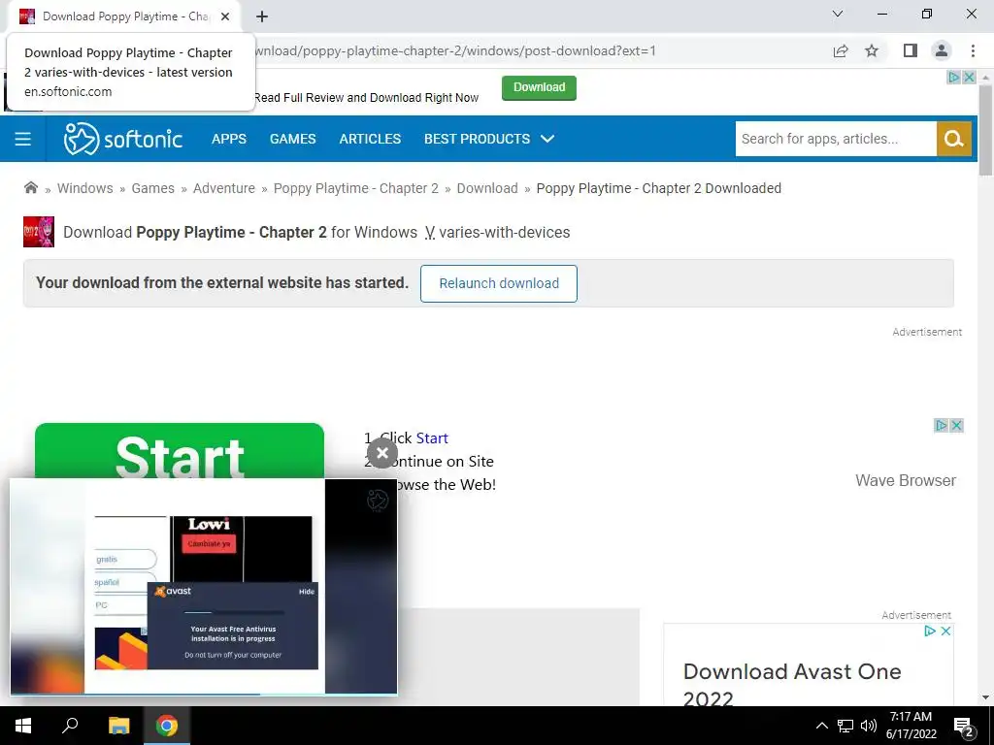994x745 pixels.
Task: Open the Chrome side panel
Action: pos(911,50)
